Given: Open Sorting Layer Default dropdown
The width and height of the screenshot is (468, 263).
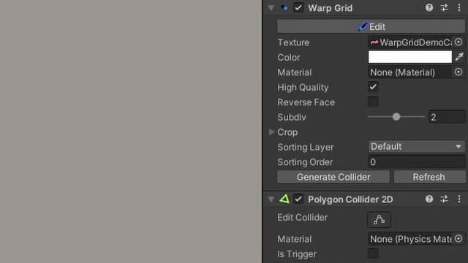Looking at the screenshot, I should [416, 146].
